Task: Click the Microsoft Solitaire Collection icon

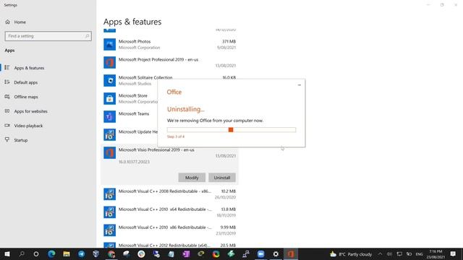Action: [x=109, y=80]
